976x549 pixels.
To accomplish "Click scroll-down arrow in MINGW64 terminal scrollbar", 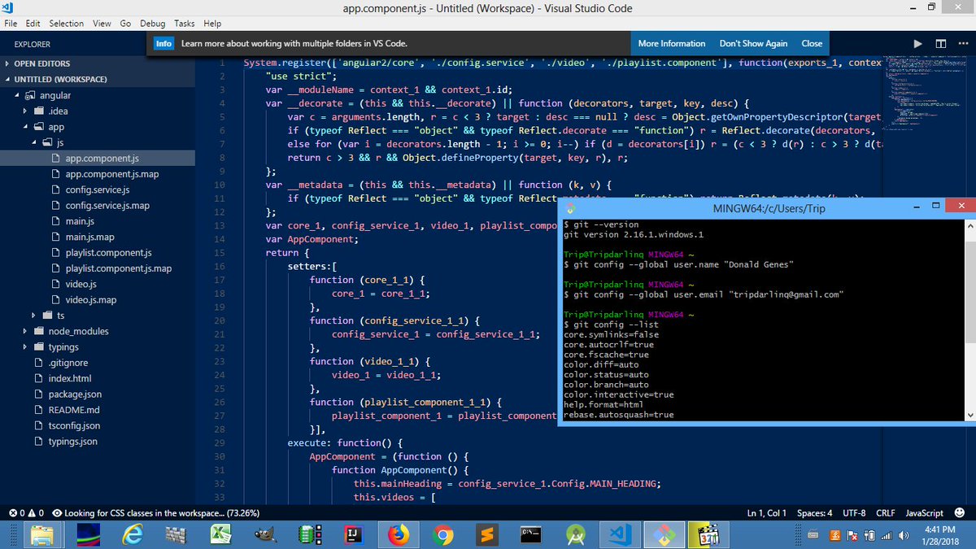I will click(x=969, y=416).
